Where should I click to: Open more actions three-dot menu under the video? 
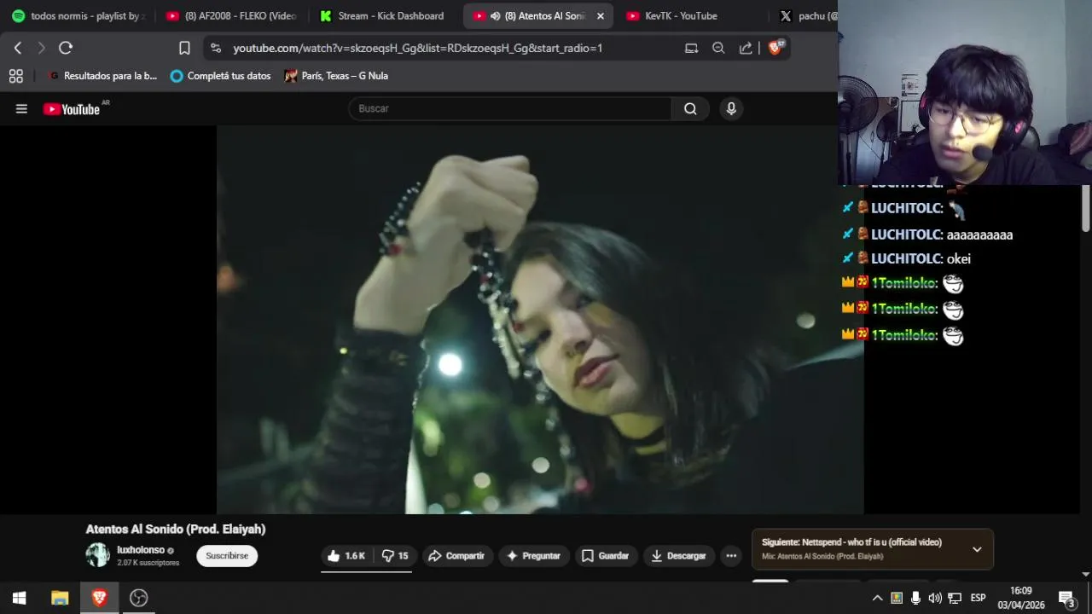point(731,556)
